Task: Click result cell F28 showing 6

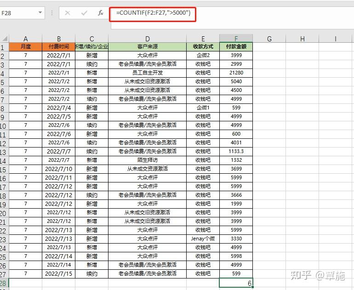Action: [x=236, y=283]
